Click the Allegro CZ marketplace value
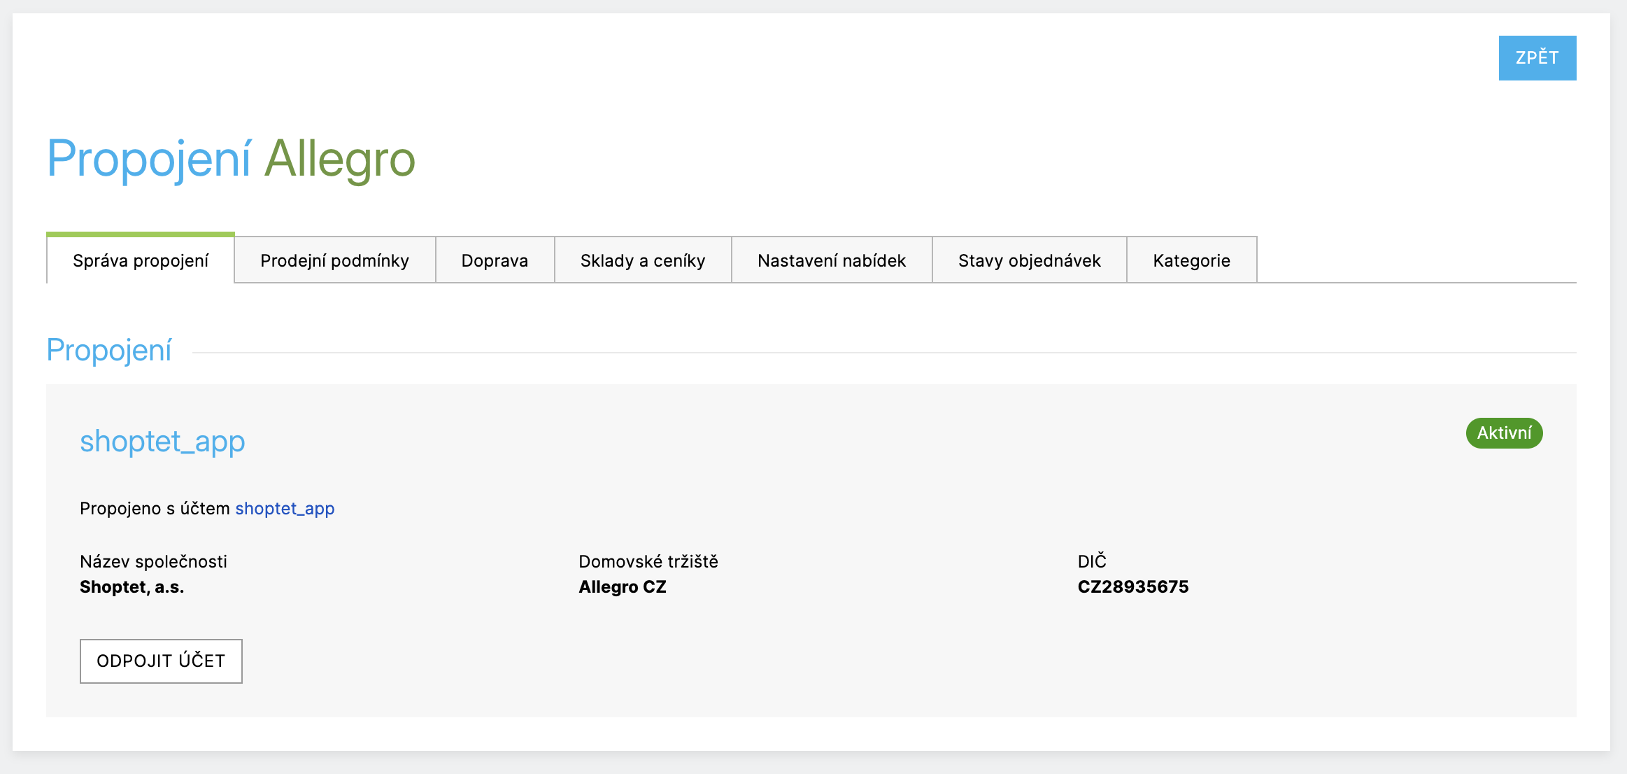Viewport: 1627px width, 774px height. tap(622, 586)
